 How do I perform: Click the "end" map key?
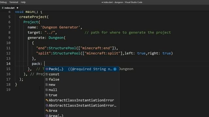(x=41, y=48)
